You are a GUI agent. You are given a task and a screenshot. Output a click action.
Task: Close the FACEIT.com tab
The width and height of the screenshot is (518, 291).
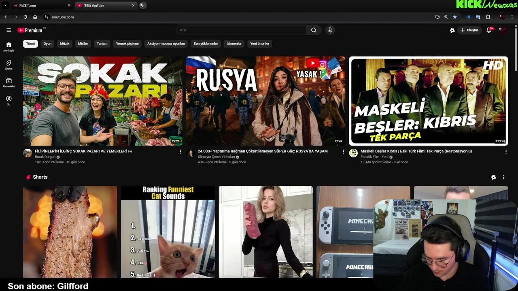(69, 5)
